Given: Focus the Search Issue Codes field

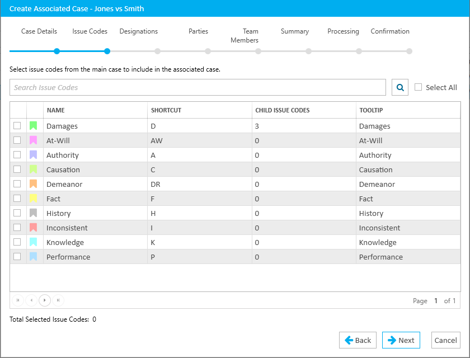Looking at the screenshot, I should (198, 87).
